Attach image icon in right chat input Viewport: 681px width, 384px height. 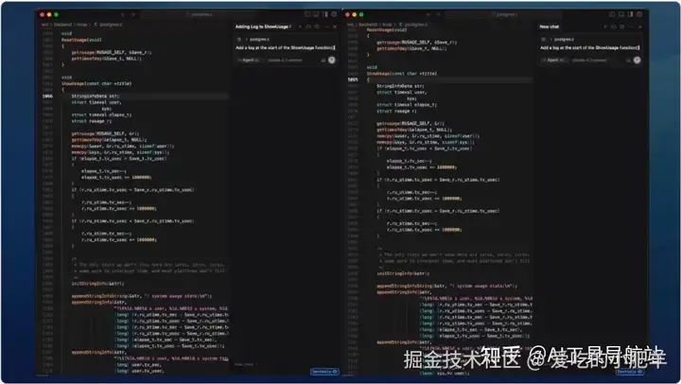pos(628,60)
